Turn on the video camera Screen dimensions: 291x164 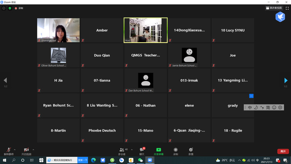pyautogui.click(x=26, y=150)
